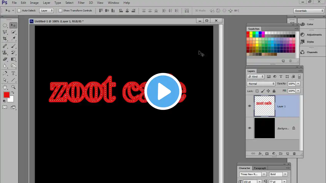
Task: Open the Adjustments panel
Action: coord(311,35)
